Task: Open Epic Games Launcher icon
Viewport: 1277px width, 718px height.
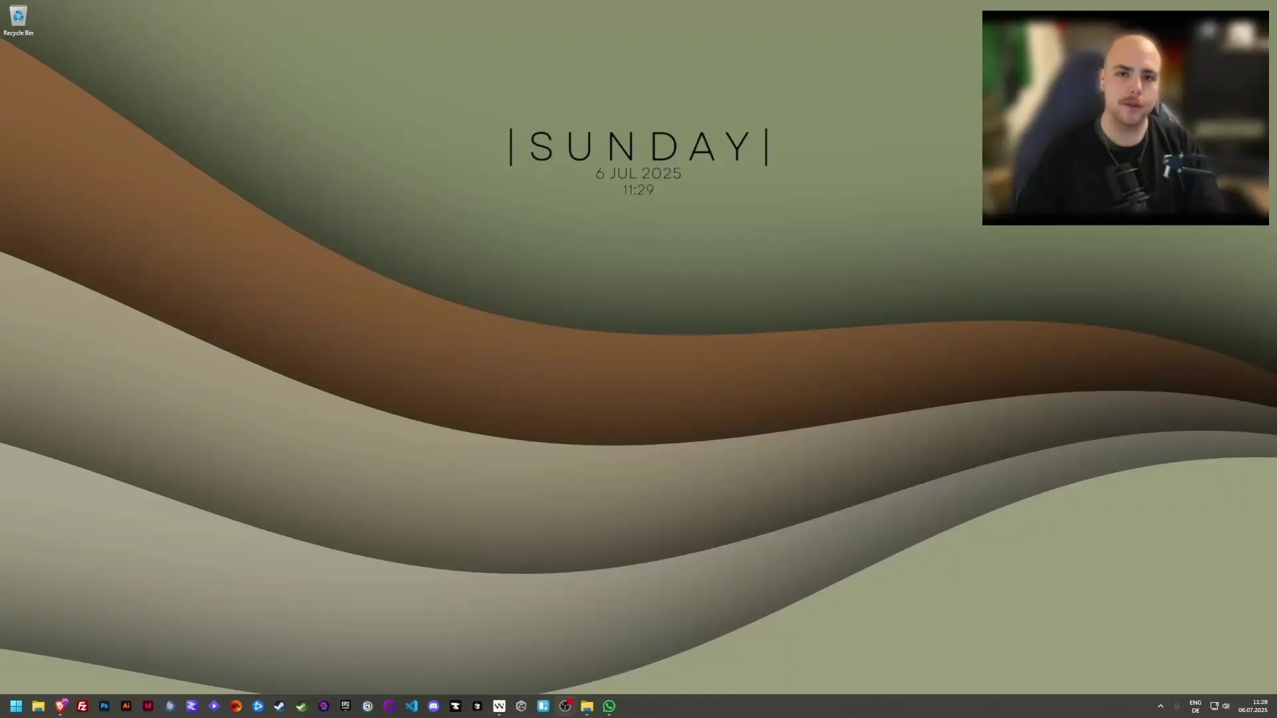Action: 345,706
